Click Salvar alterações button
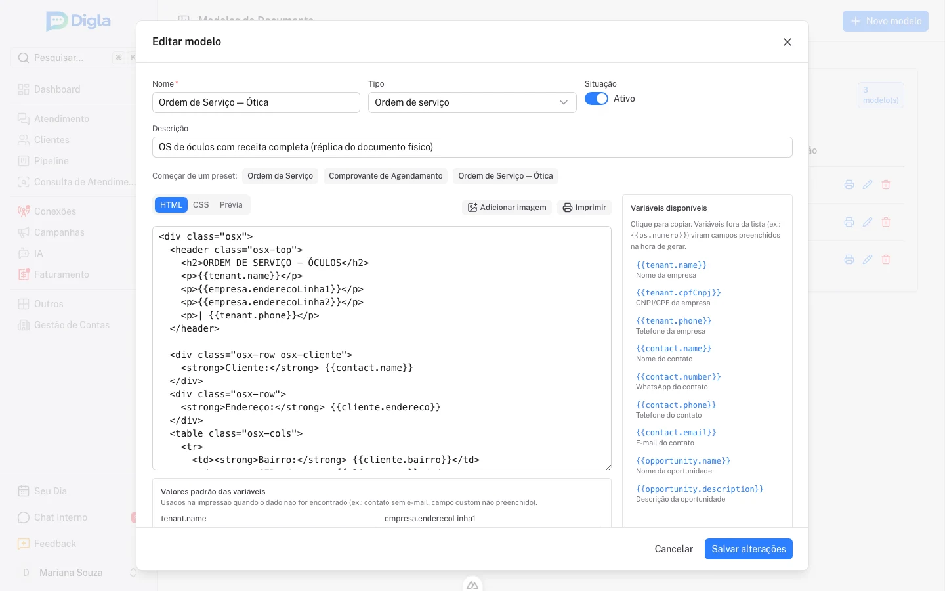The width and height of the screenshot is (945, 591). click(x=749, y=549)
